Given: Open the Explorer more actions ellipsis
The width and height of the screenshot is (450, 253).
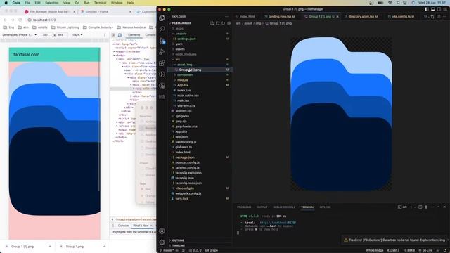Looking at the screenshot, I should [x=226, y=17].
